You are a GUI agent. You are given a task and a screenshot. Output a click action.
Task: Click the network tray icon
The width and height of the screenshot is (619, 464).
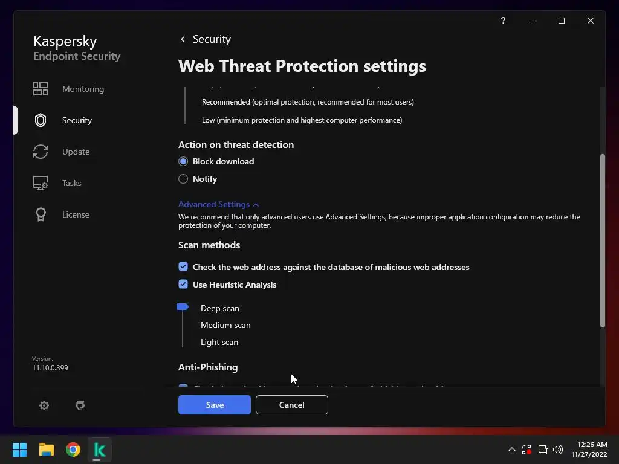543,449
